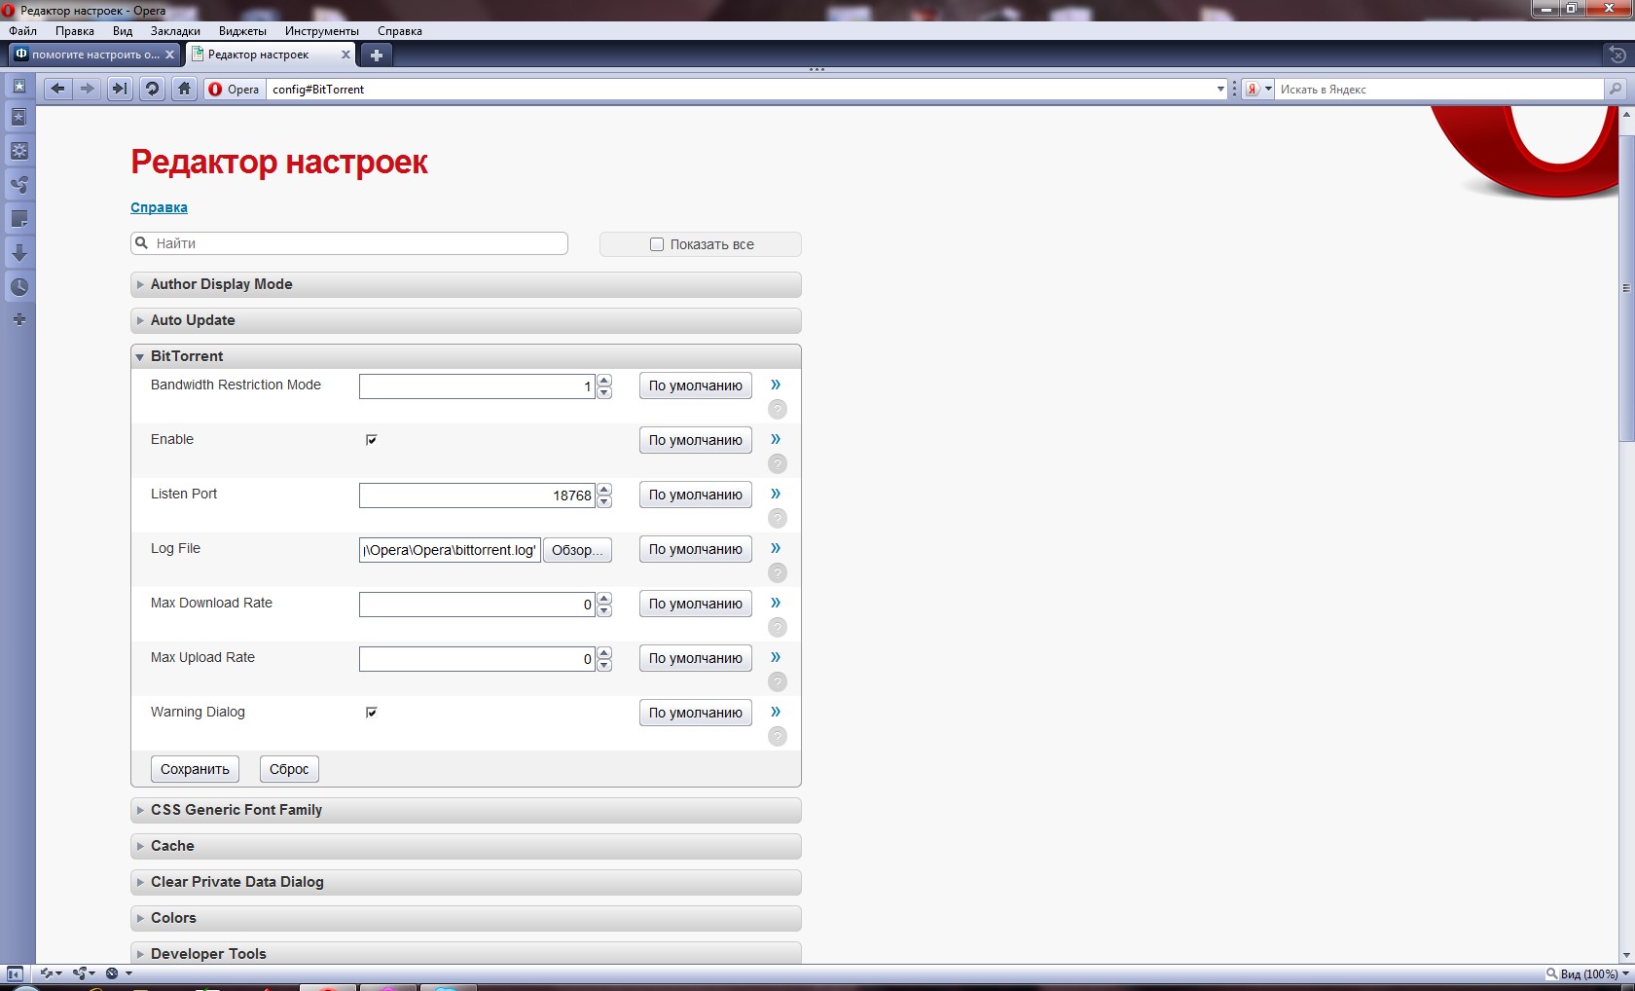The width and height of the screenshot is (1635, 991).
Task: Click the Обзор button for Log File
Action: 577,550
